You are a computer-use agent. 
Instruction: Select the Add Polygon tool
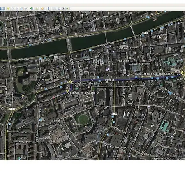13,9
